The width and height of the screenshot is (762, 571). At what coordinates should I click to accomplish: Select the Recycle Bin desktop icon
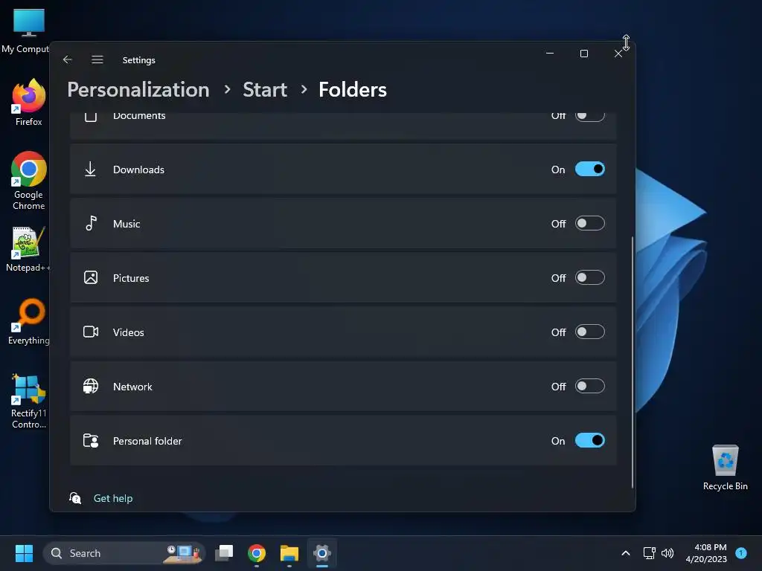coord(725,467)
